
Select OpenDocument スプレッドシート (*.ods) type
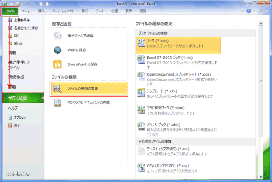pyautogui.click(x=178, y=79)
